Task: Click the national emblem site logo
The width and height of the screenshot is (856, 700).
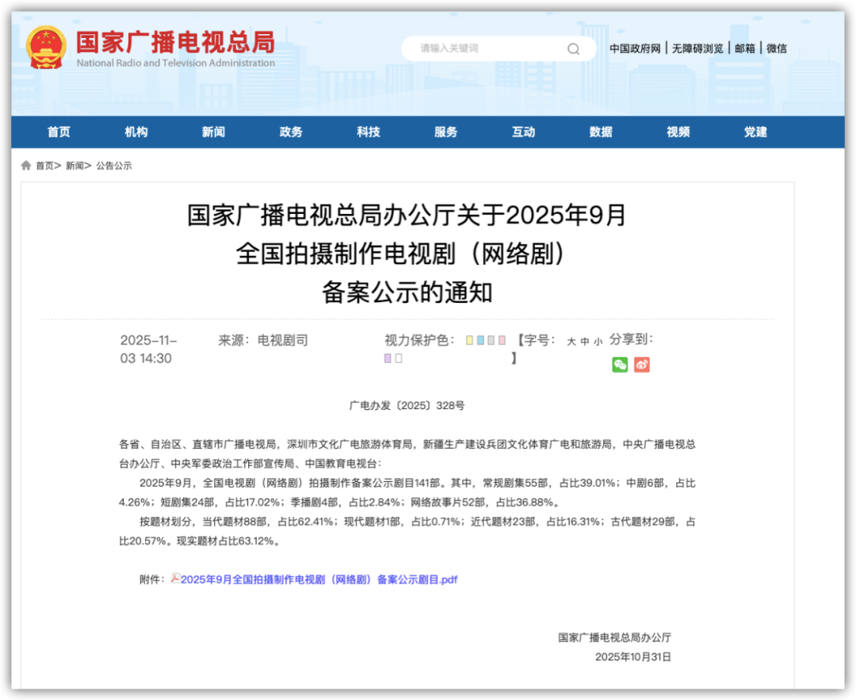Action: (45, 47)
